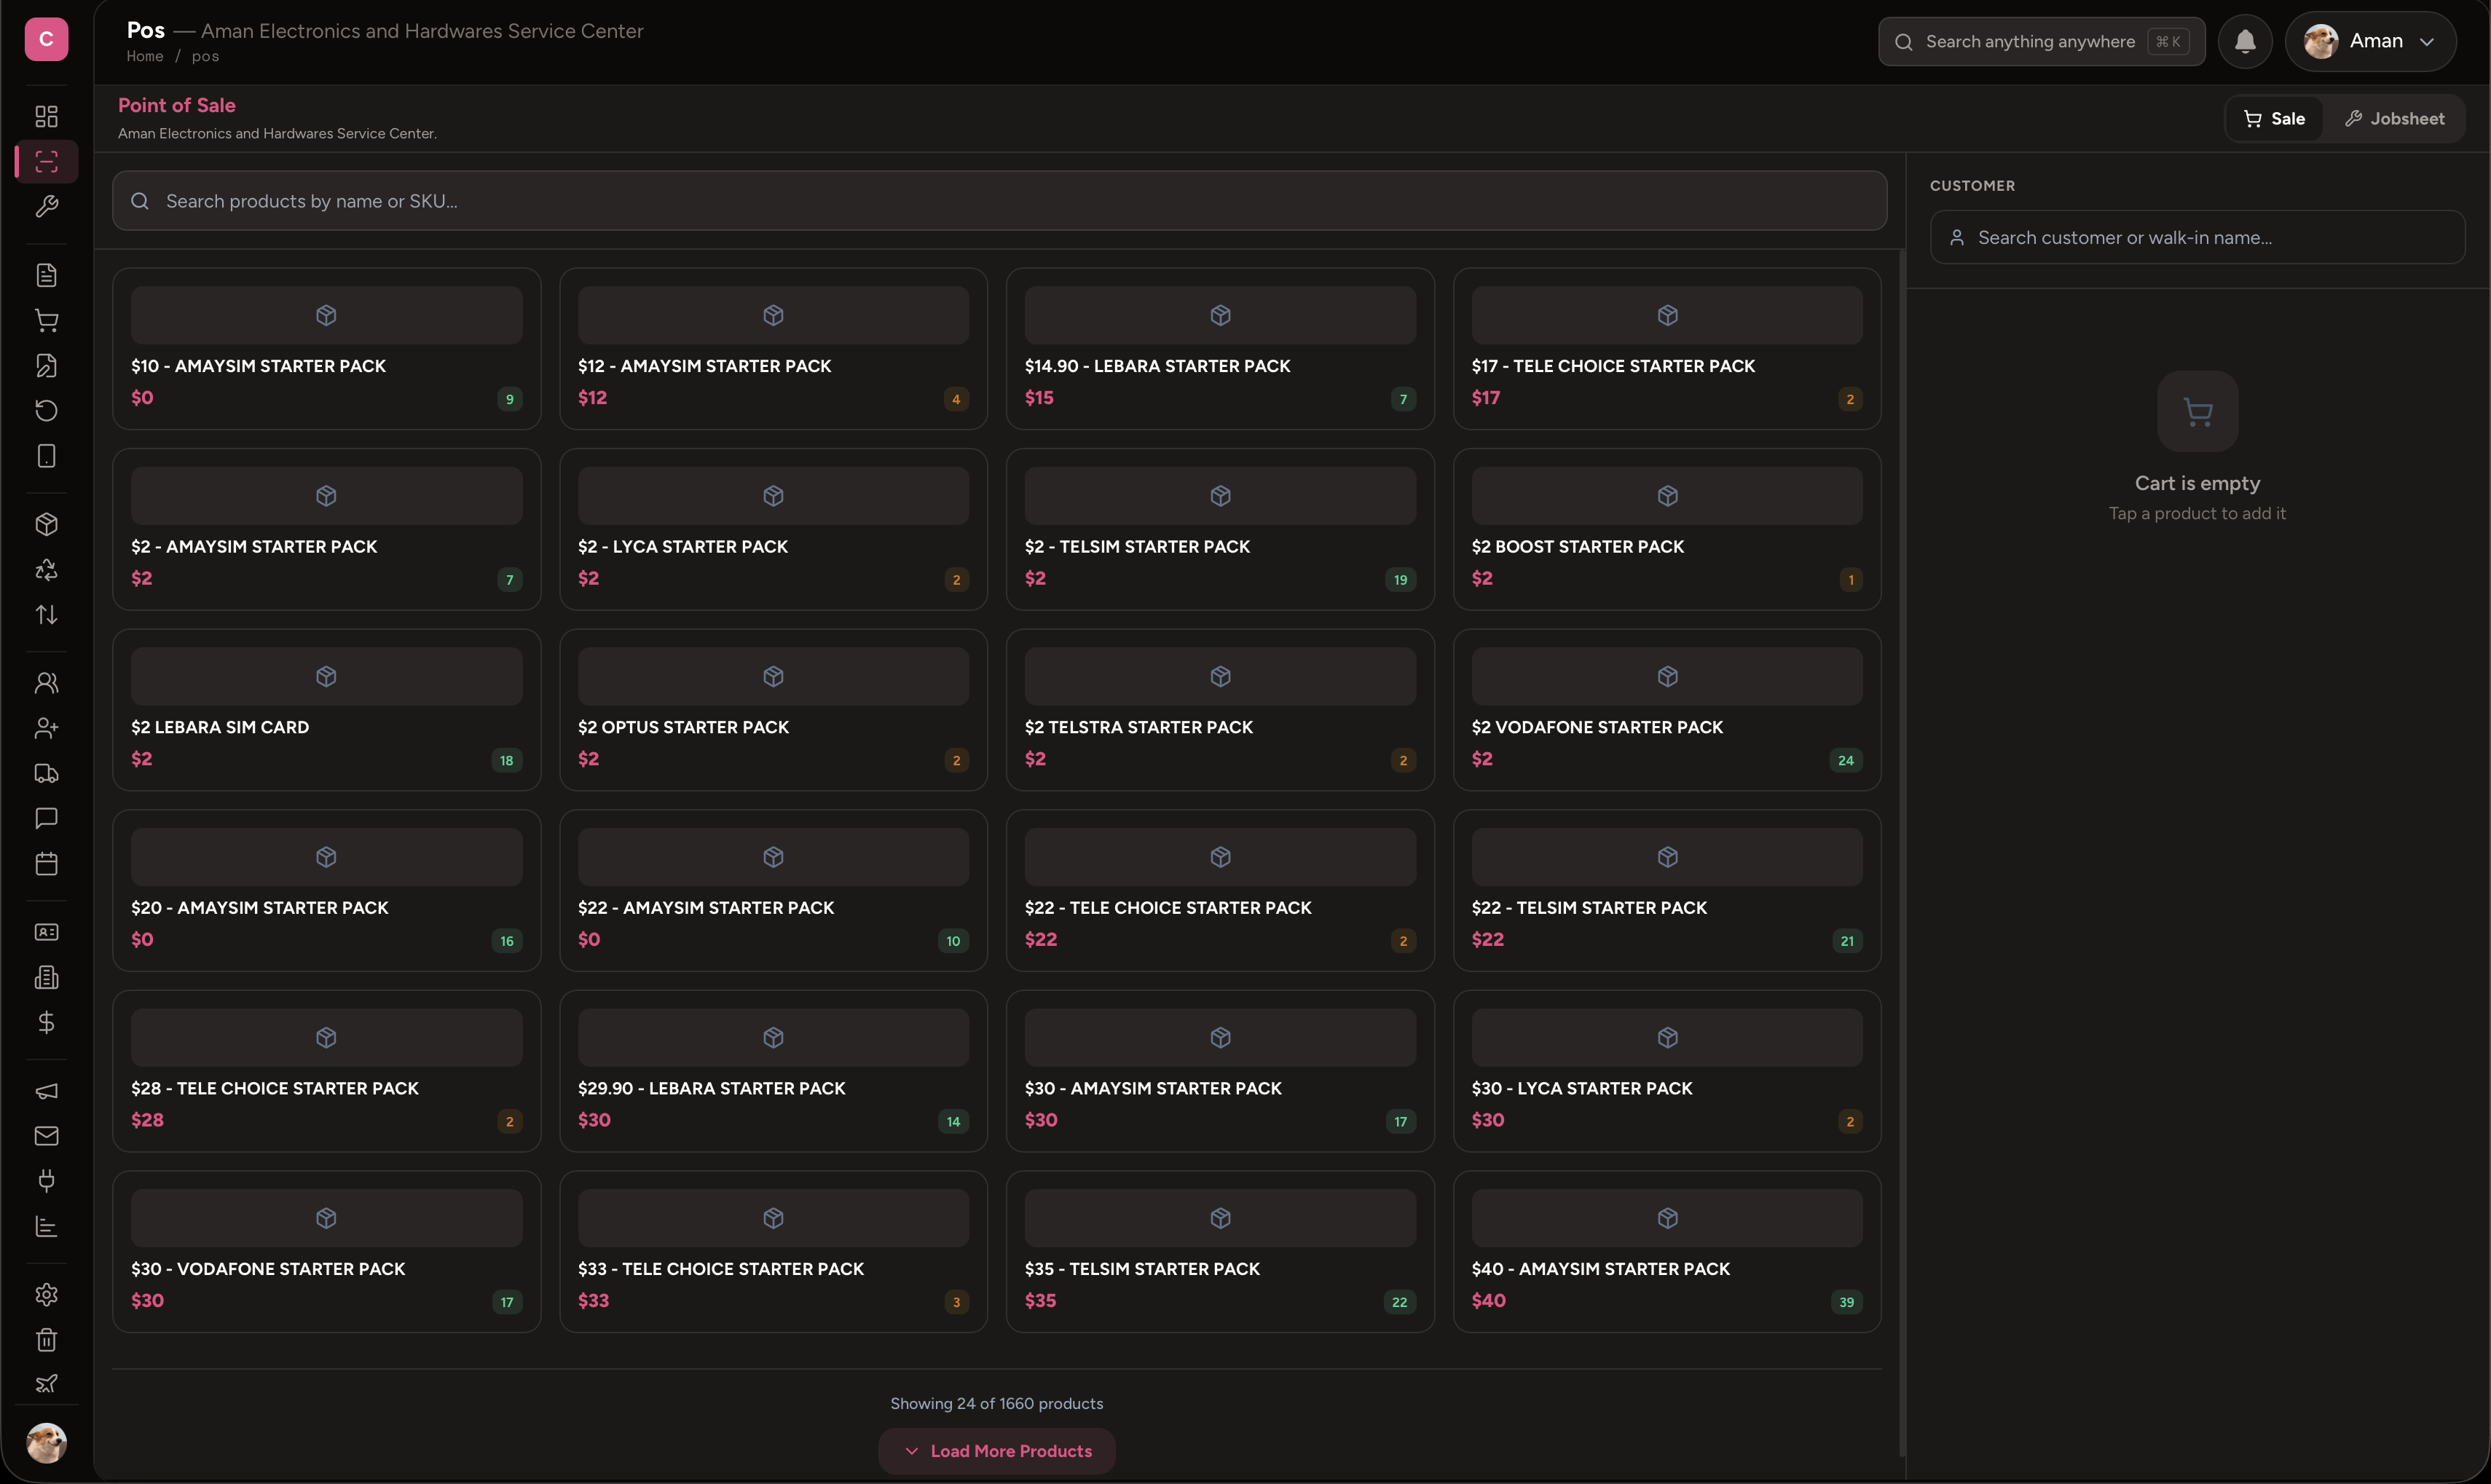Screen dimensions: 2491x1484
Task: Open the box products icon in sidebar
Action: pos(46,524)
